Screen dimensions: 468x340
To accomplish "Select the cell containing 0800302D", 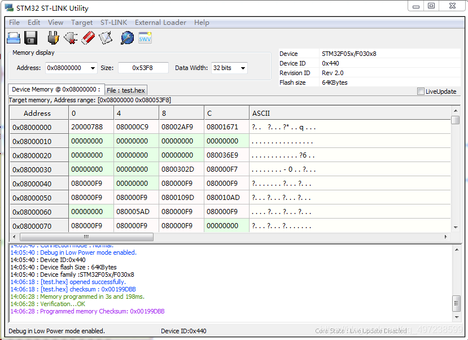I will (x=181, y=169).
